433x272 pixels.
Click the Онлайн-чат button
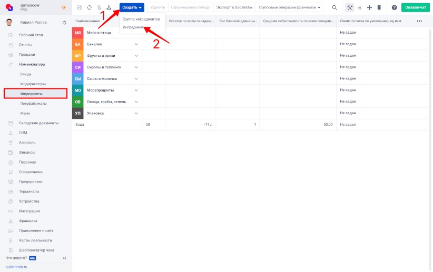tap(416, 7)
